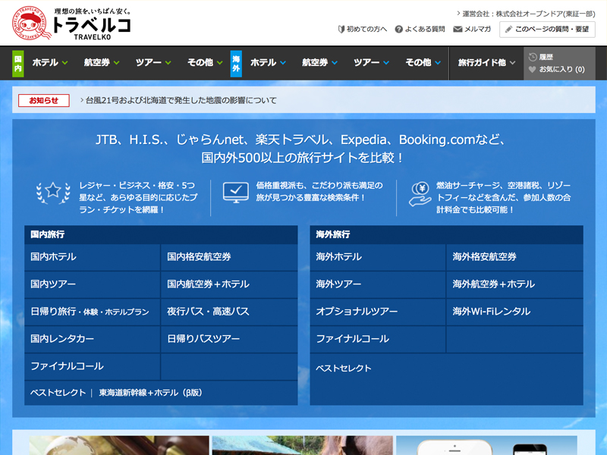Click the yen coins in hand icon
Screen dimensions: 607x455
point(420,193)
